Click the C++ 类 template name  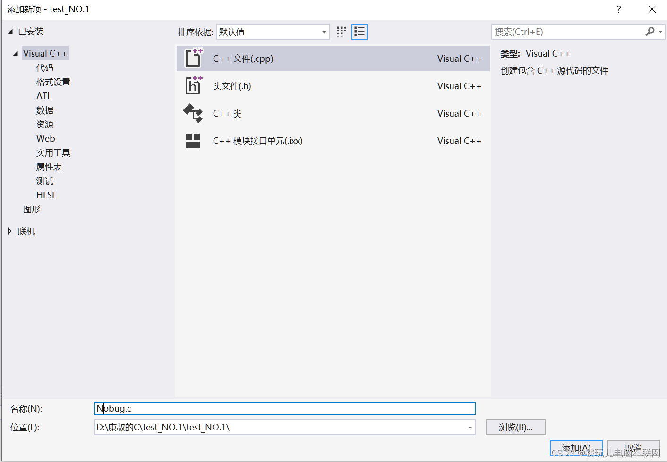click(228, 114)
